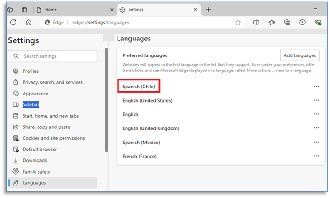Click the French (France) entry
Screen dimensions: 330x198
(x=139, y=156)
